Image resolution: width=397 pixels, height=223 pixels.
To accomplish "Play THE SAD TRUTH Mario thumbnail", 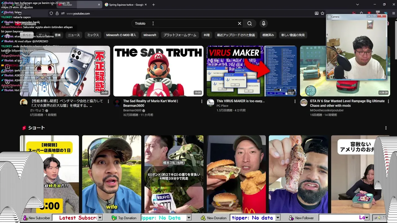I will (158, 71).
